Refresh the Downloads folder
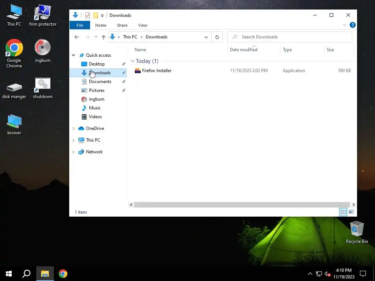The width and height of the screenshot is (375, 281). [217, 37]
